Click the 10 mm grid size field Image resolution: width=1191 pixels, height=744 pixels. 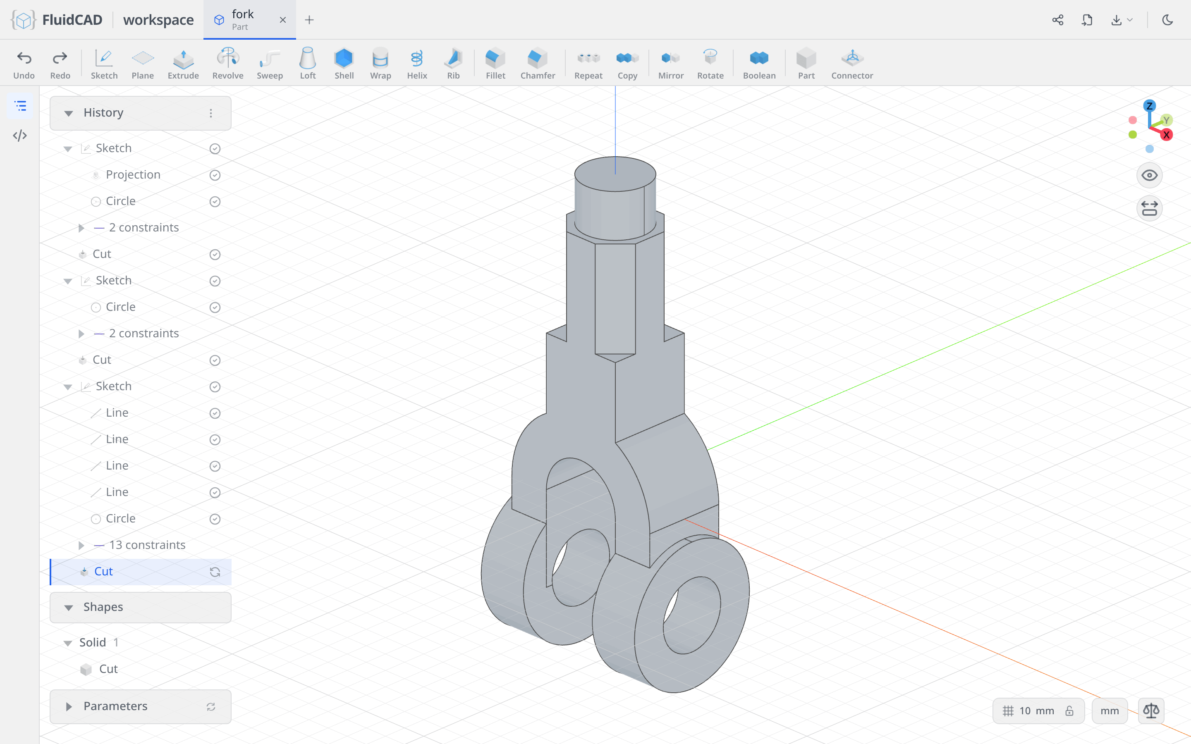1036,711
